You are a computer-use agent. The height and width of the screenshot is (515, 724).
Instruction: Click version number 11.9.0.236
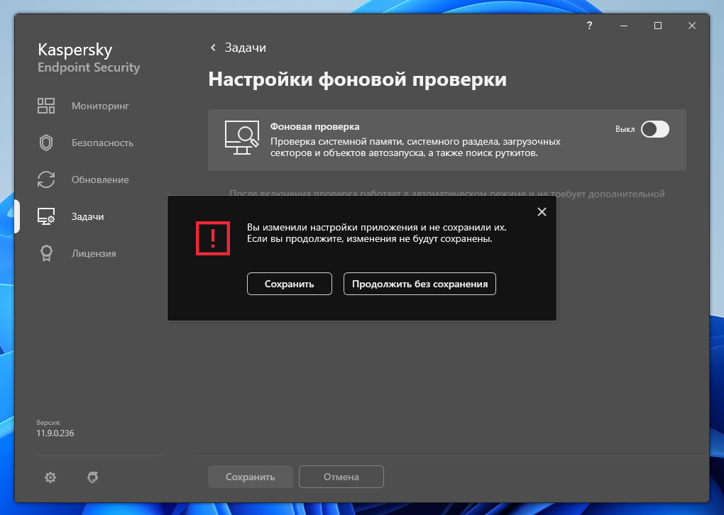click(x=55, y=433)
